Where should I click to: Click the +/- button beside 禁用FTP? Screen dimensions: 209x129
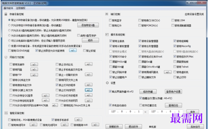click(x=34, y=75)
